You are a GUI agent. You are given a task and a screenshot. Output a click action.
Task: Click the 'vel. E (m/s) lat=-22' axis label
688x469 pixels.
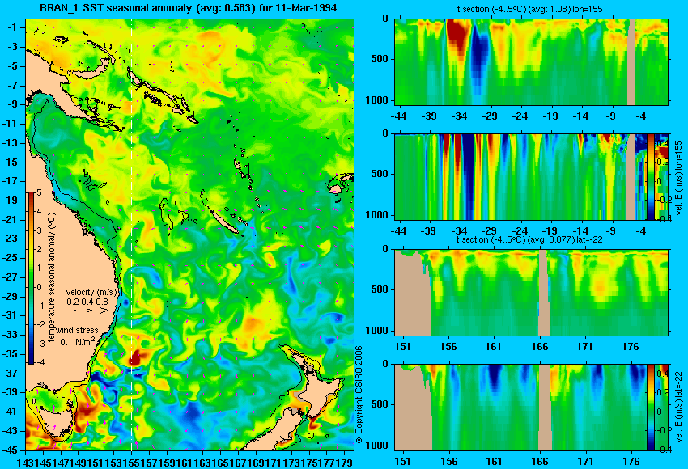678,408
